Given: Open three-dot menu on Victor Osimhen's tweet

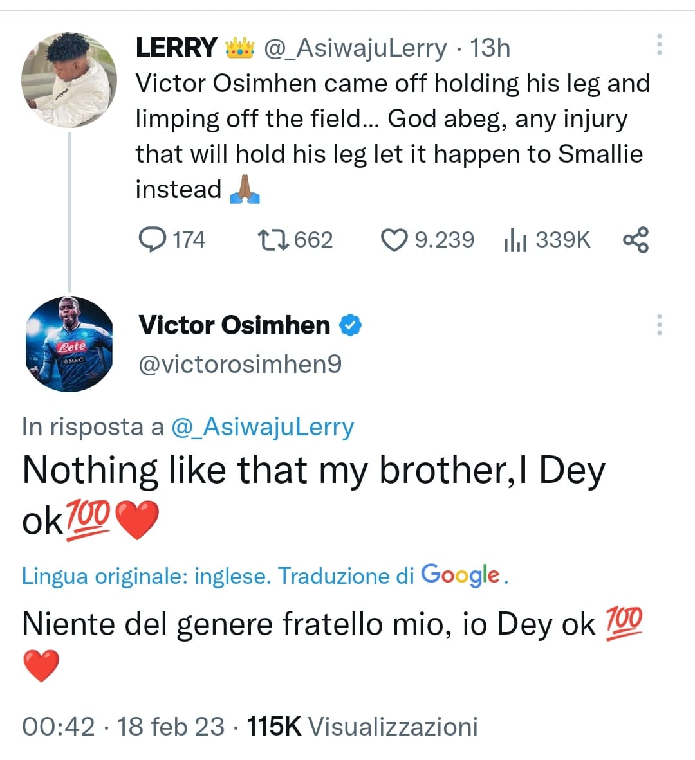Looking at the screenshot, I should (x=659, y=325).
